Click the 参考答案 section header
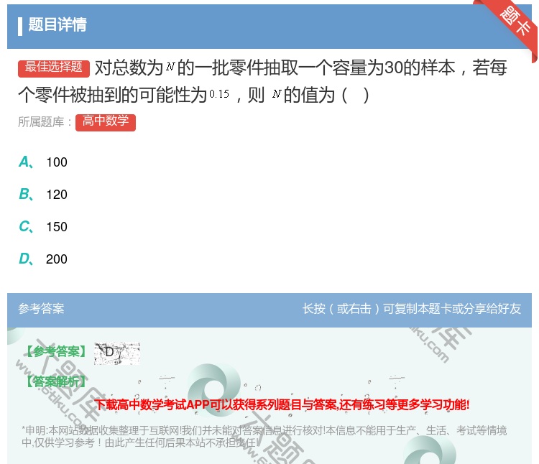This screenshot has height=464, width=539. tap(41, 308)
